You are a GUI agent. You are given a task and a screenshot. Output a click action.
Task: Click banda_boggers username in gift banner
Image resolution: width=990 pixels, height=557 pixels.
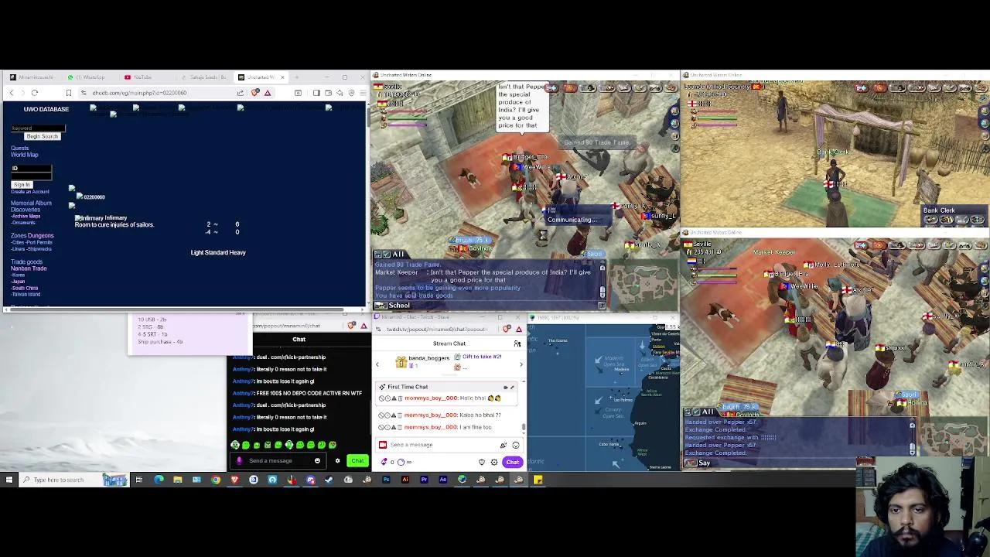428,358
